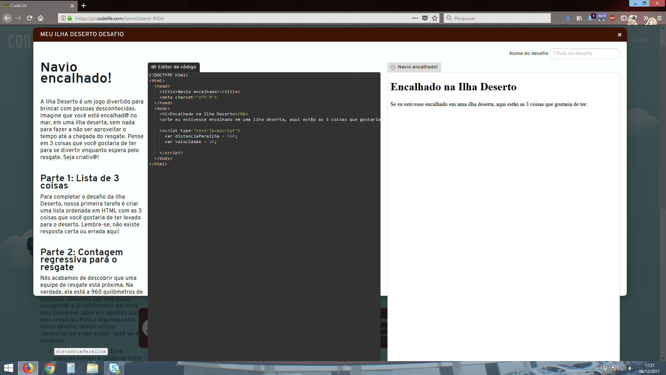Click the Ghostery ghost extension icon

pyautogui.click(x=590, y=19)
